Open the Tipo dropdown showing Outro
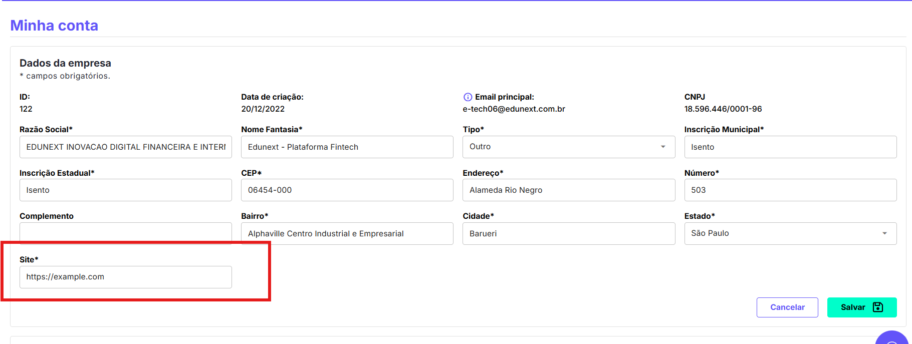 (x=569, y=147)
